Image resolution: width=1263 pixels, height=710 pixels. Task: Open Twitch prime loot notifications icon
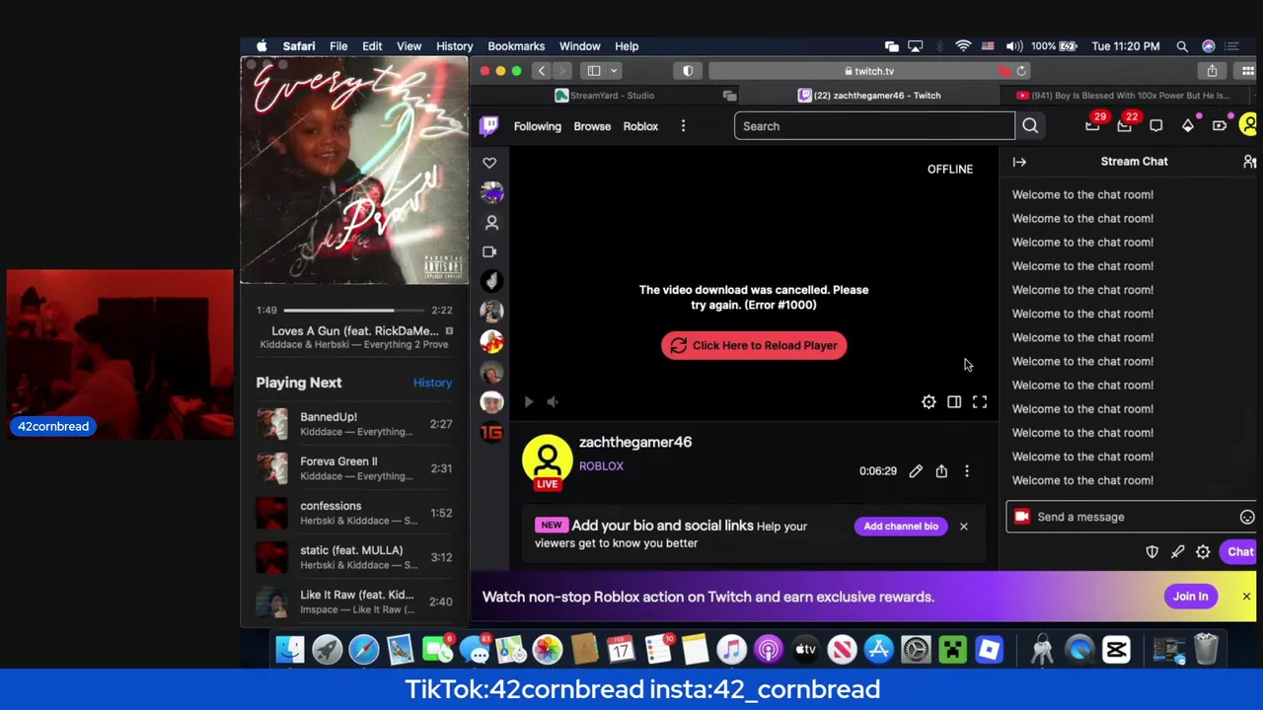tap(1092, 125)
